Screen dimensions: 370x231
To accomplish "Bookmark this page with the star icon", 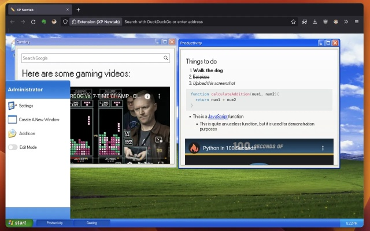I will coord(294,22).
